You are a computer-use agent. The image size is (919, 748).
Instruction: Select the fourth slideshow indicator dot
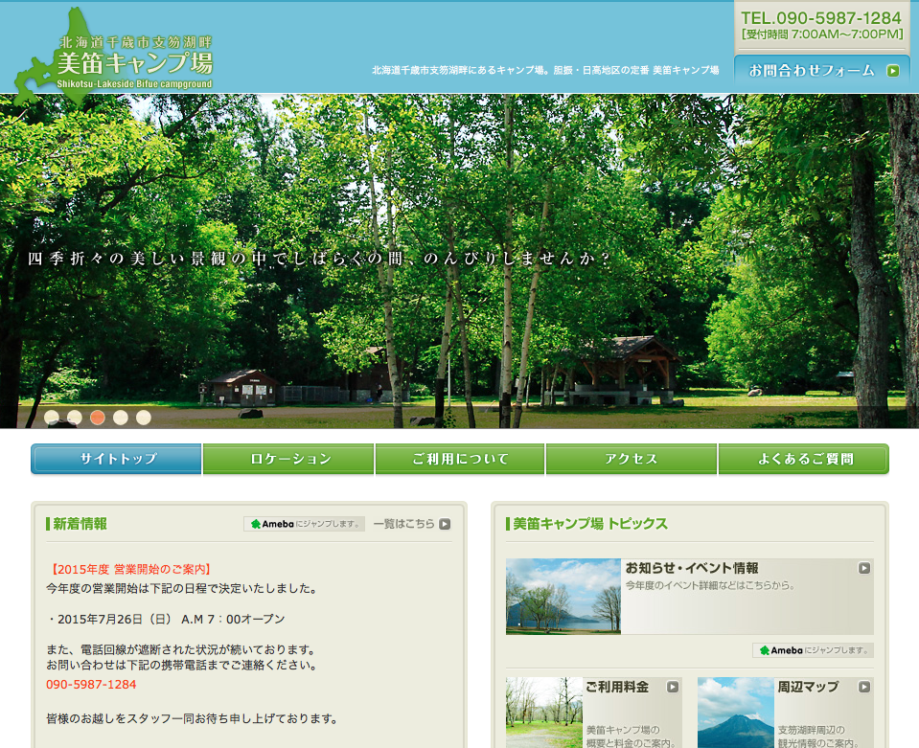[121, 417]
